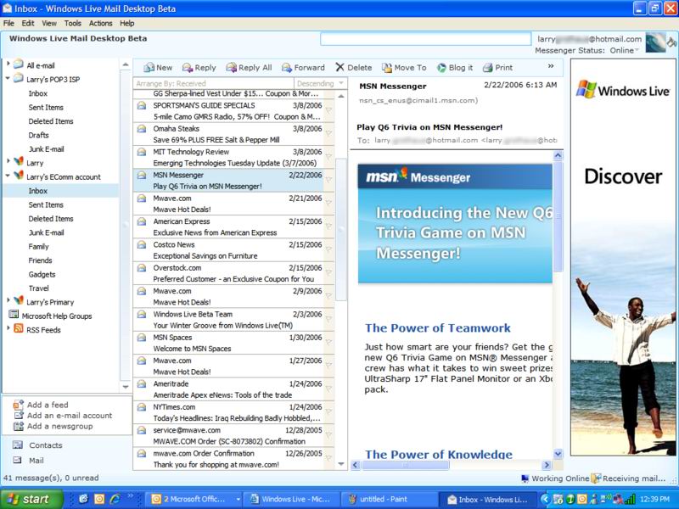Toggle flag on Costco News message
The height and width of the screenshot is (509, 679).
(x=328, y=250)
